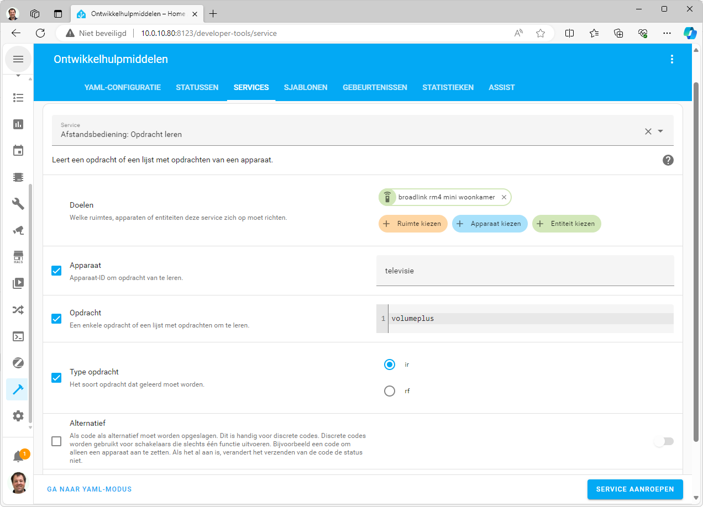
Task: Switch to the Statussen tab
Action: point(197,87)
